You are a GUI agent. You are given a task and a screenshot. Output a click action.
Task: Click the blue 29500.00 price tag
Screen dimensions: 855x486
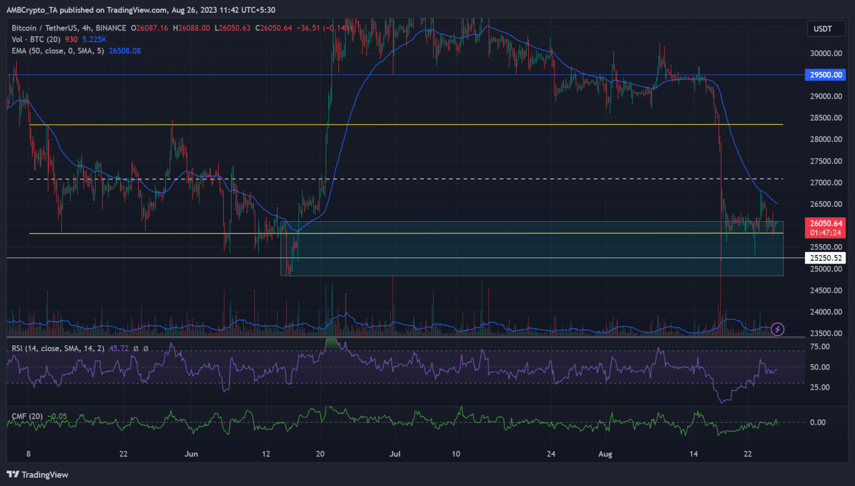point(825,75)
